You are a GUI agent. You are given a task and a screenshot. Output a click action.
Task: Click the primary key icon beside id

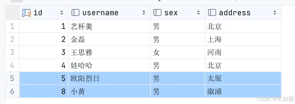(x=26, y=13)
